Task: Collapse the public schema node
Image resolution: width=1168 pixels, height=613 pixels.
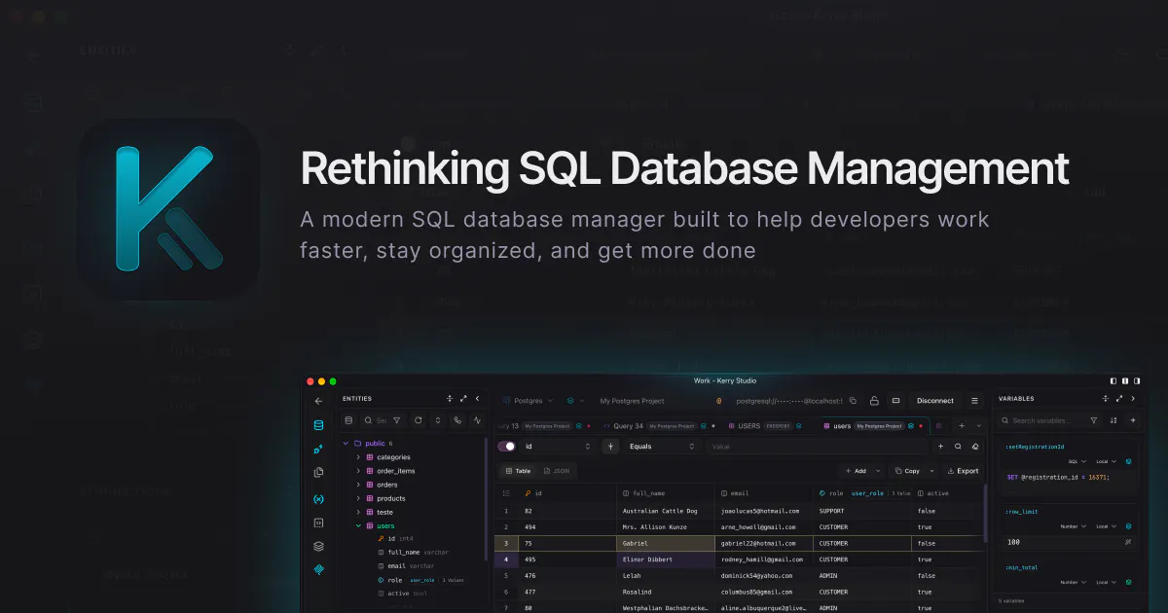Action: click(x=345, y=443)
